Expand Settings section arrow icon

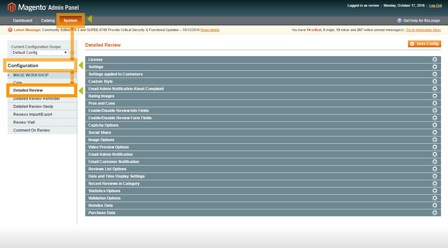tap(435, 67)
